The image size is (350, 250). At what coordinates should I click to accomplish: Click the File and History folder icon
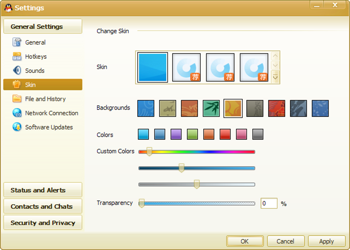[17, 98]
